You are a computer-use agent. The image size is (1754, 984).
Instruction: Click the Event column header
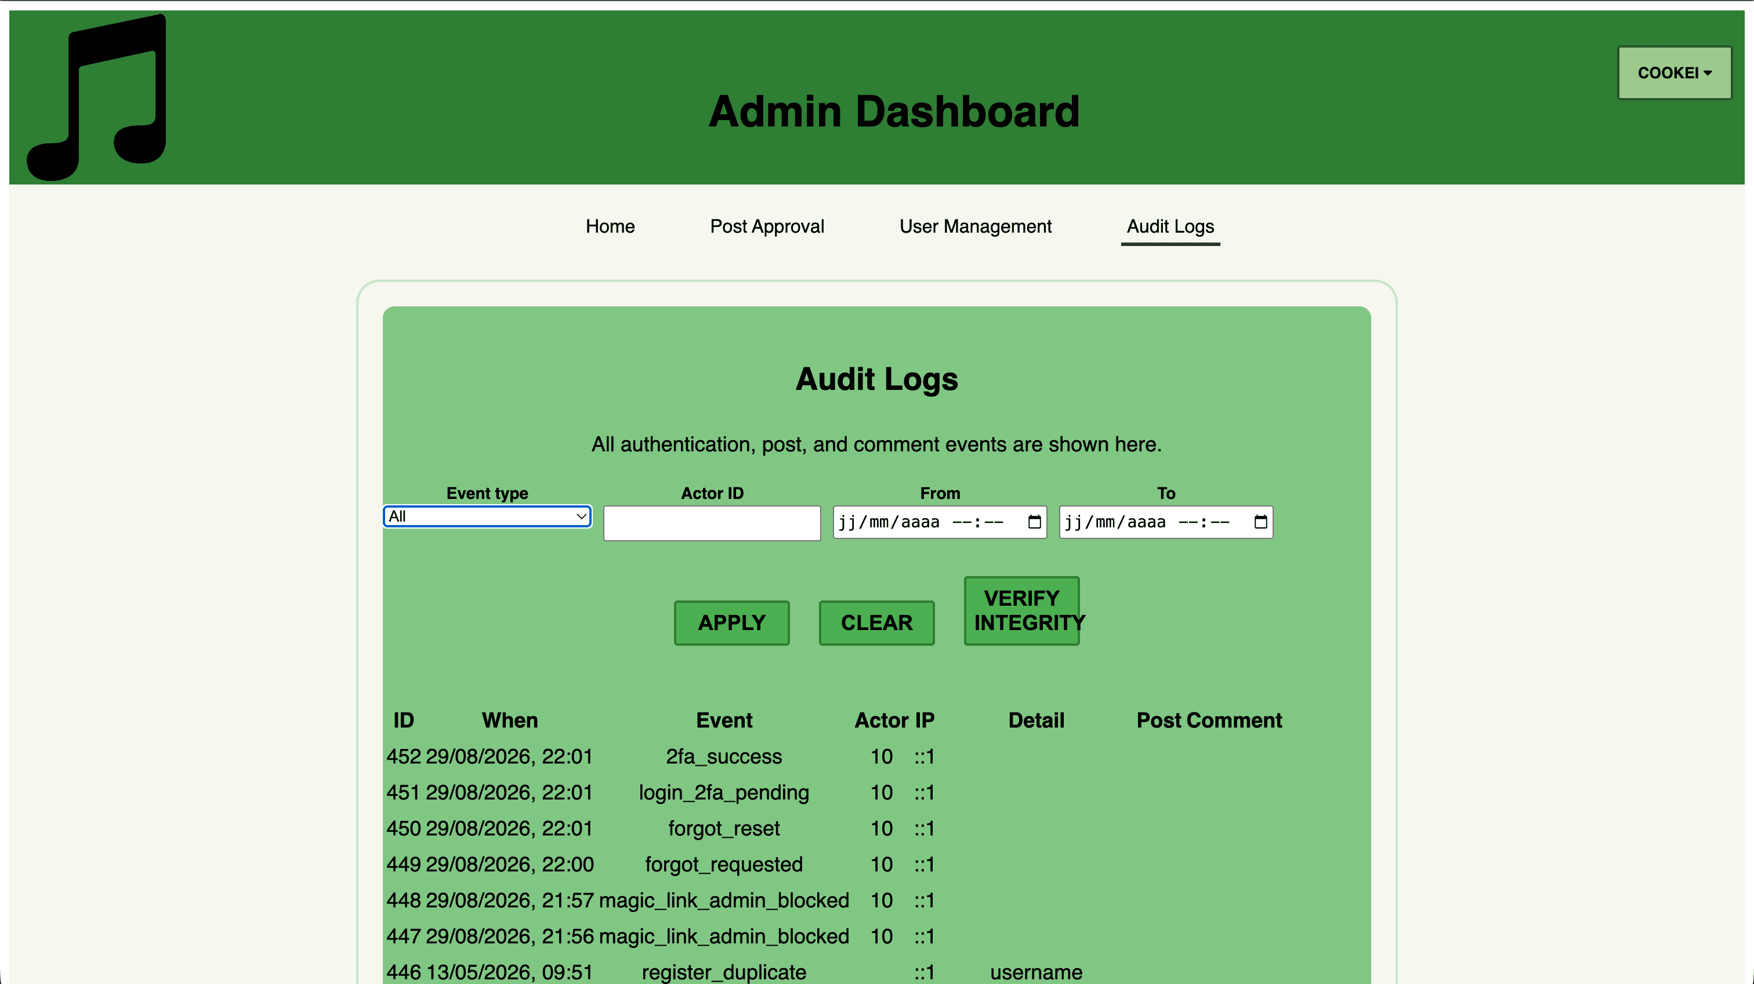pyautogui.click(x=724, y=720)
